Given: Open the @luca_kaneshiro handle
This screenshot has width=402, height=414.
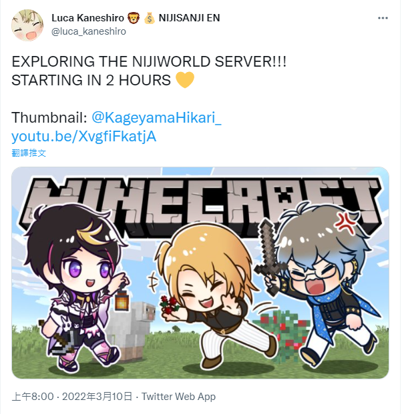Looking at the screenshot, I should coord(89,31).
